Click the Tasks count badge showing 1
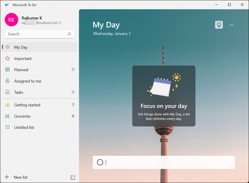The image size is (249, 183). click(x=73, y=92)
